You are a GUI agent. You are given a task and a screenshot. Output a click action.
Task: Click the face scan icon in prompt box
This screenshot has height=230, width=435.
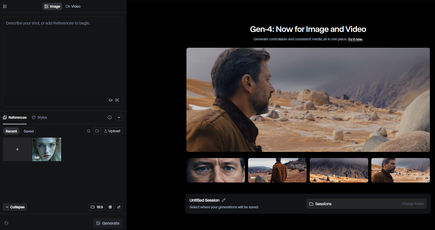(117, 100)
